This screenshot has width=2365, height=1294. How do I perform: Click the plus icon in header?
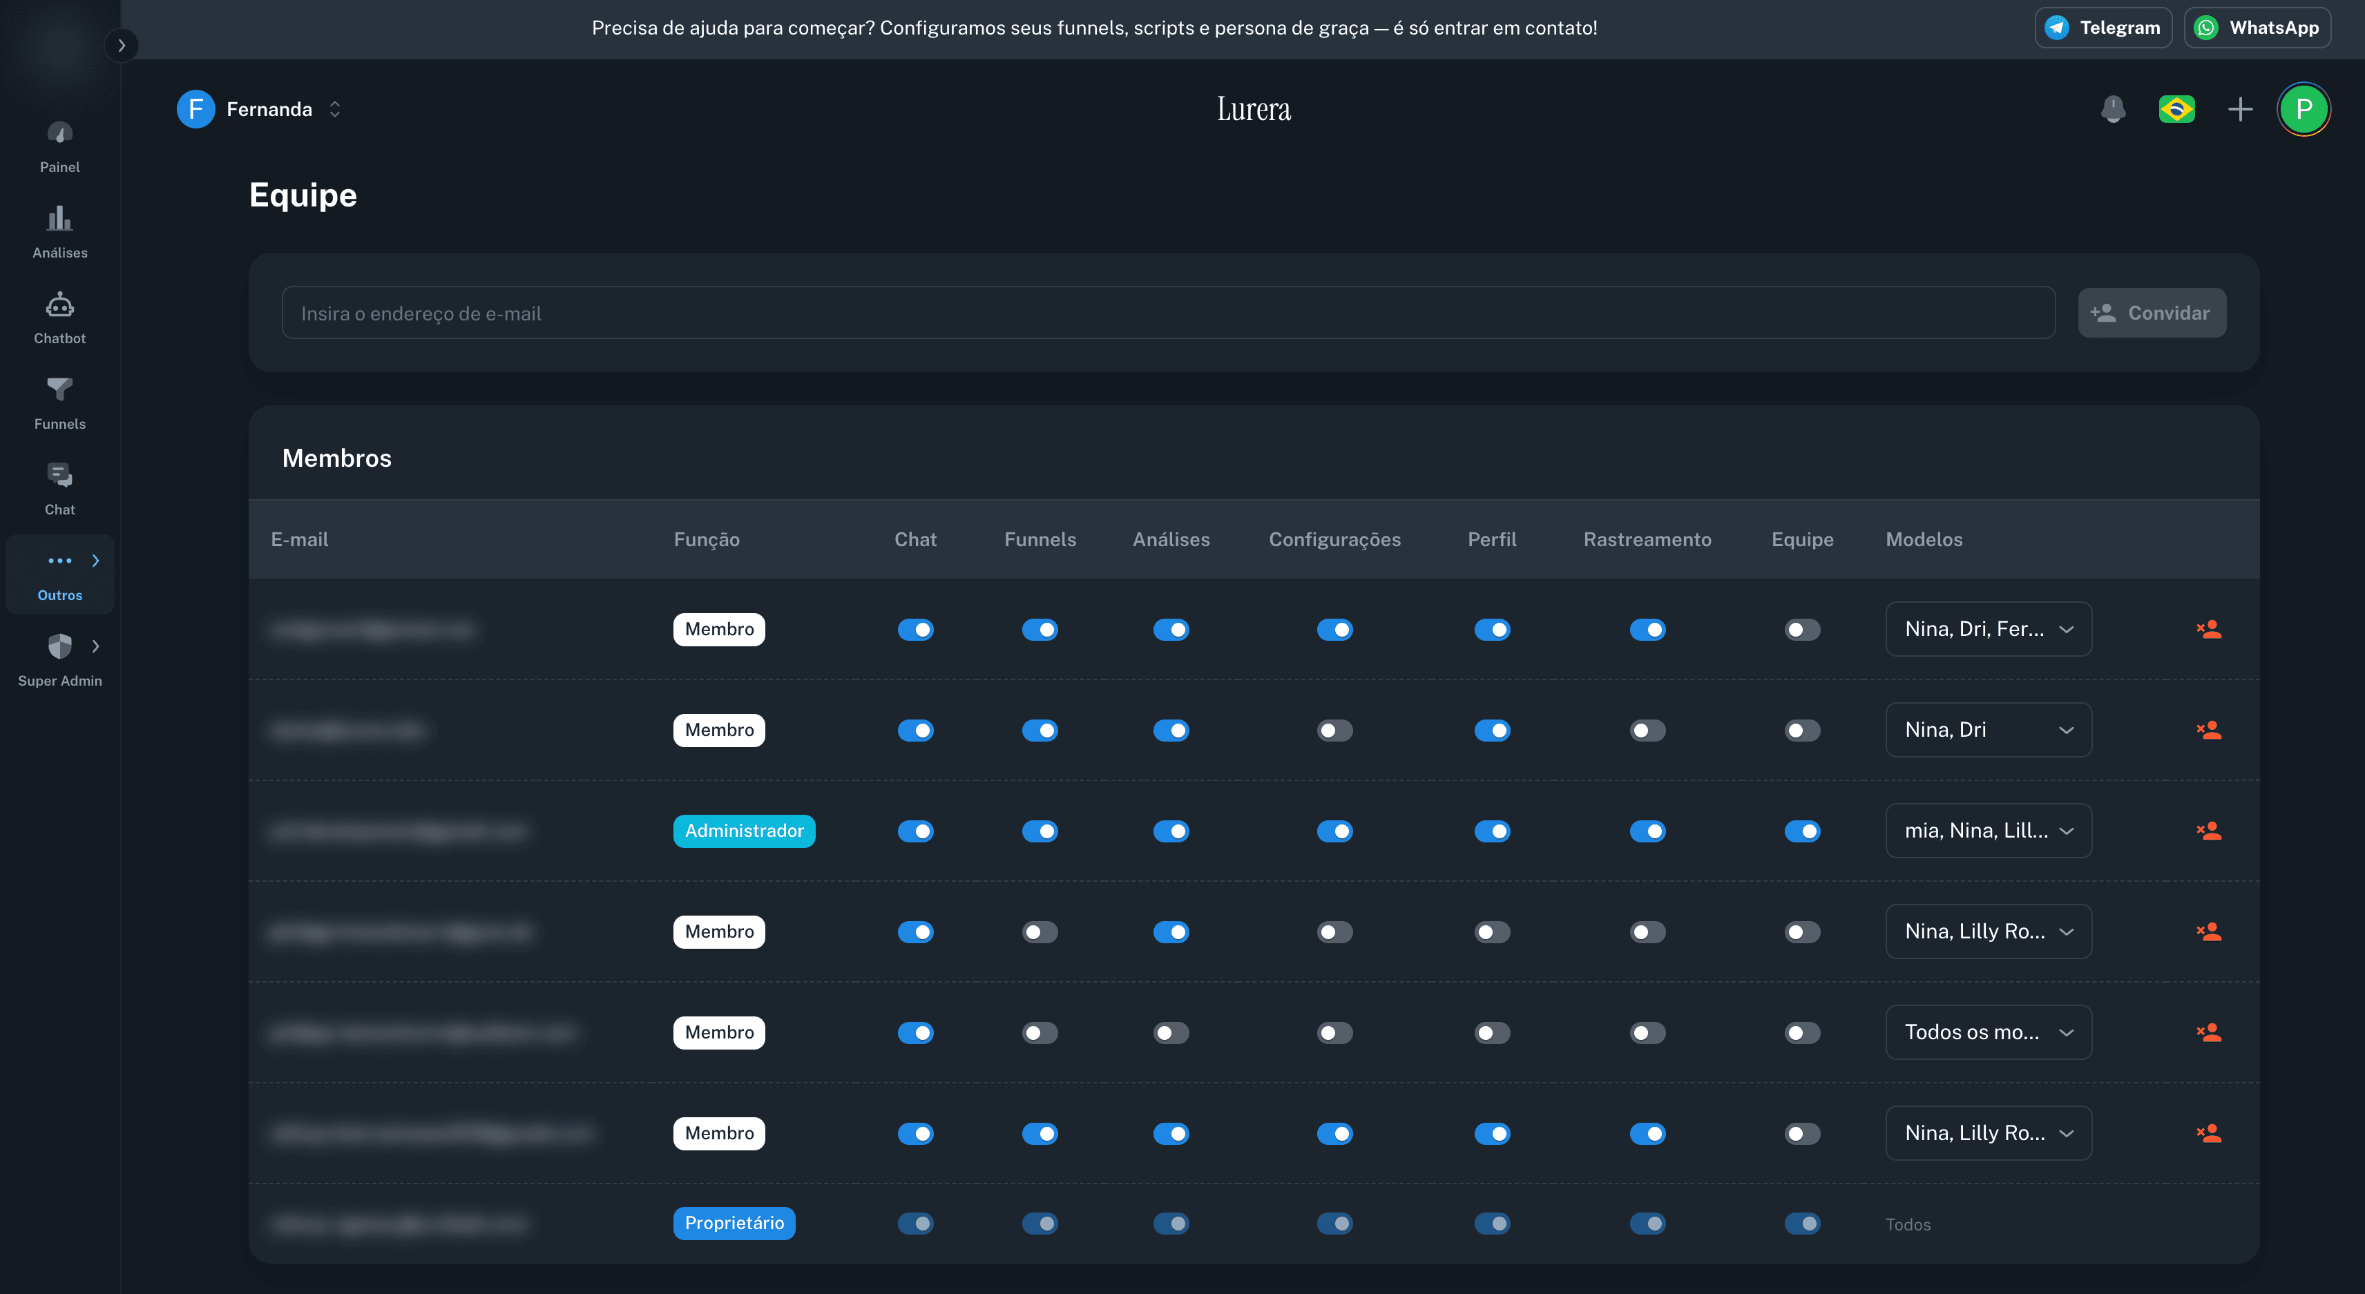pos(2240,109)
